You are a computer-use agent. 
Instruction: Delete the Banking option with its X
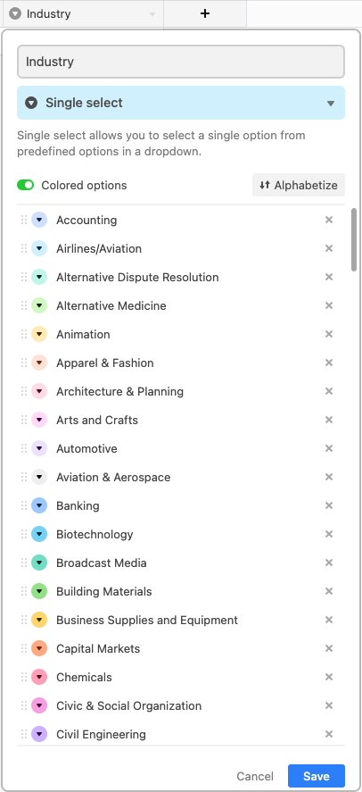click(329, 505)
